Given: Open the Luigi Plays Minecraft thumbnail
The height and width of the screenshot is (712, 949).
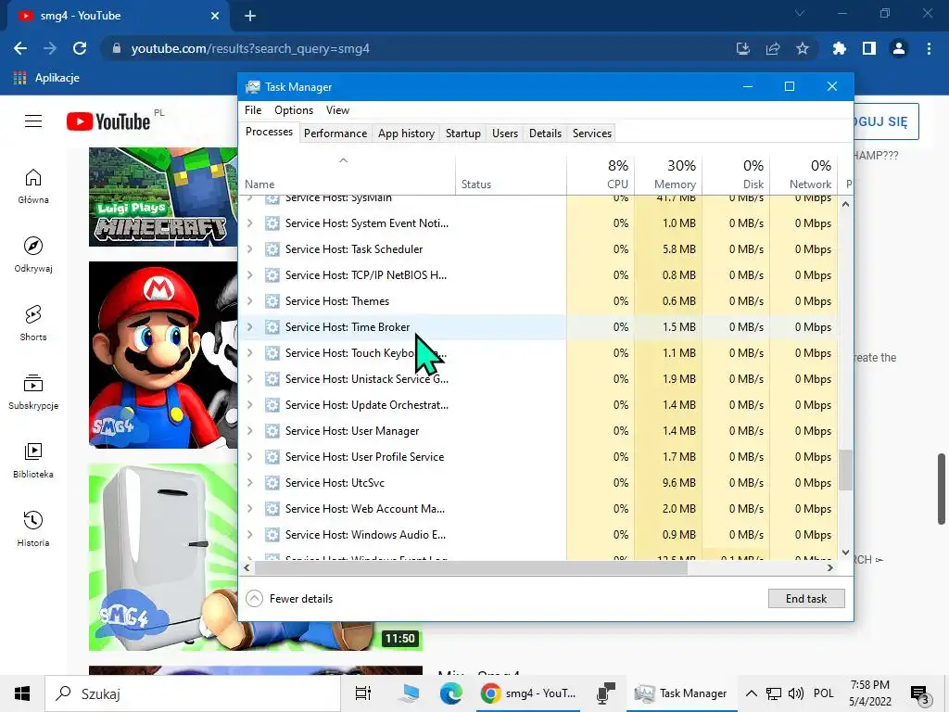Looking at the screenshot, I should (x=163, y=197).
